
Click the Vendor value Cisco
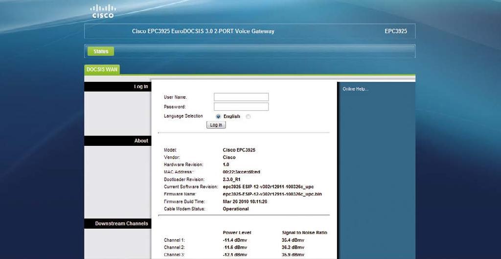[229, 157]
